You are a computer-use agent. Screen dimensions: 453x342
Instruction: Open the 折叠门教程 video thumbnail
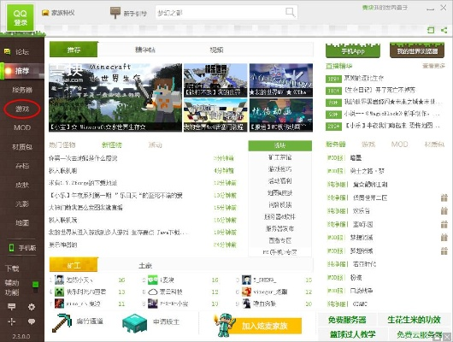coord(215,115)
